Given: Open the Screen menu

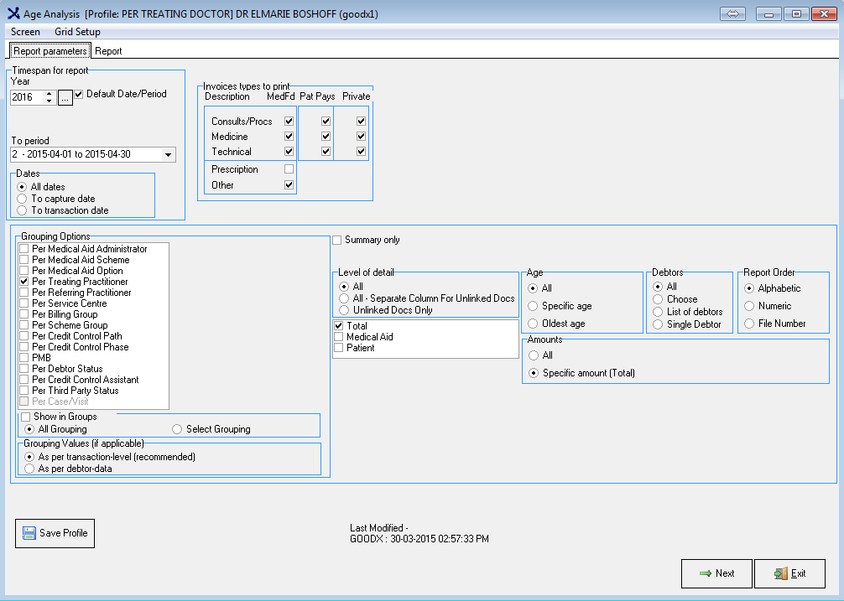Looking at the screenshot, I should [x=25, y=32].
